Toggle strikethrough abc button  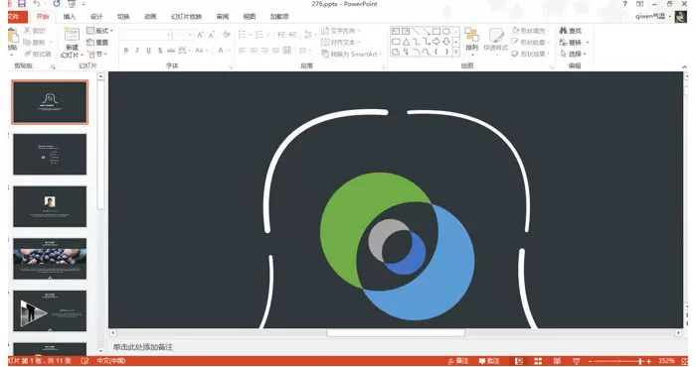(171, 51)
